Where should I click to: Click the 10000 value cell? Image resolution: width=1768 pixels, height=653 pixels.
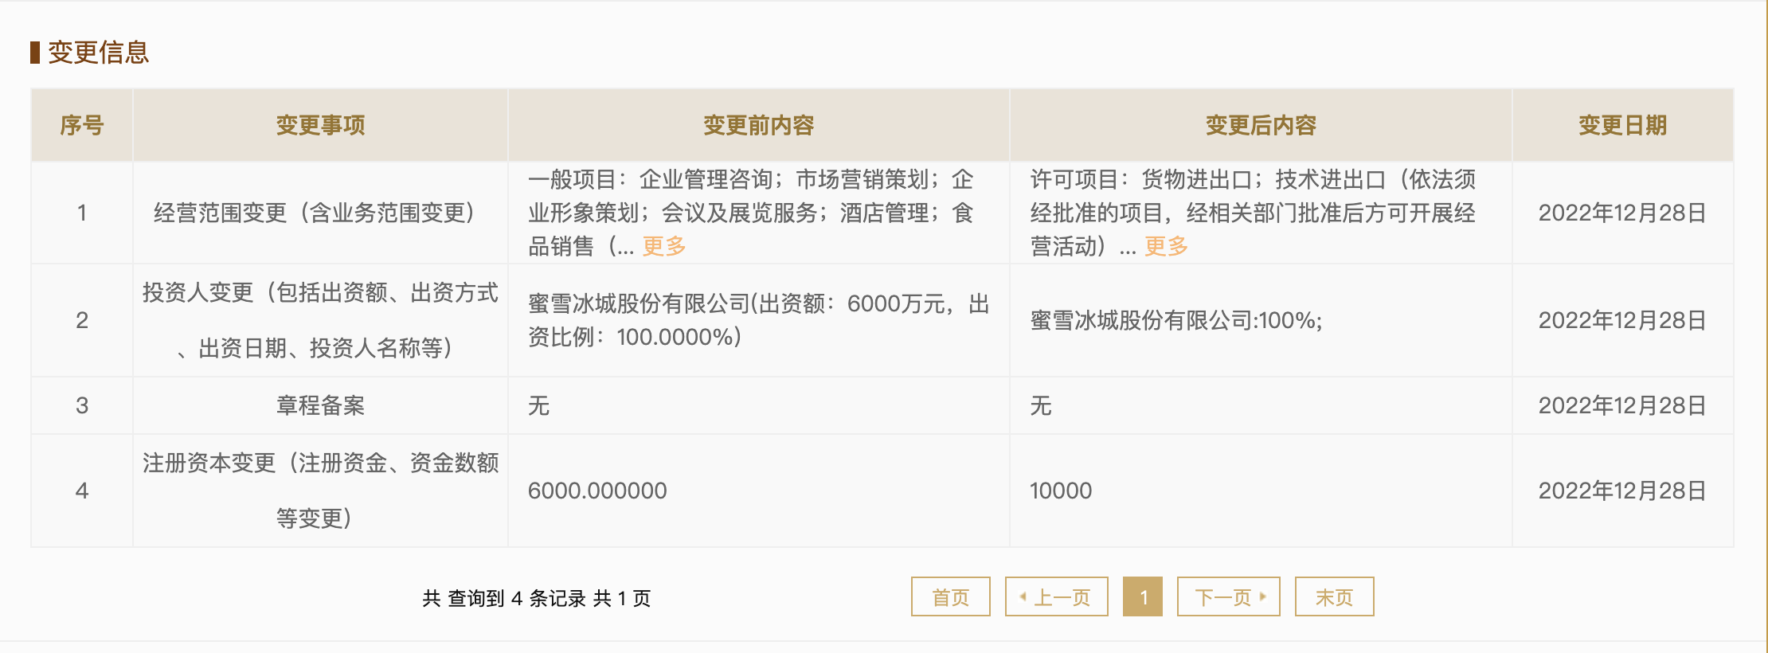coord(1261,491)
